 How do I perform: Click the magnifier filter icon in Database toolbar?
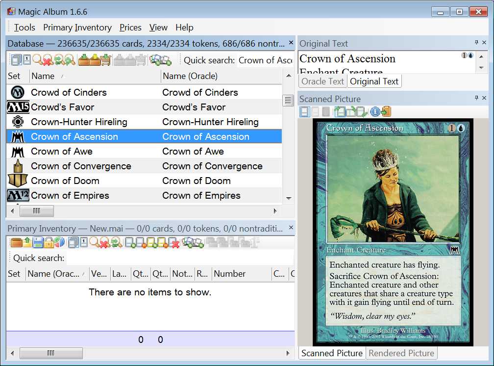37,60
